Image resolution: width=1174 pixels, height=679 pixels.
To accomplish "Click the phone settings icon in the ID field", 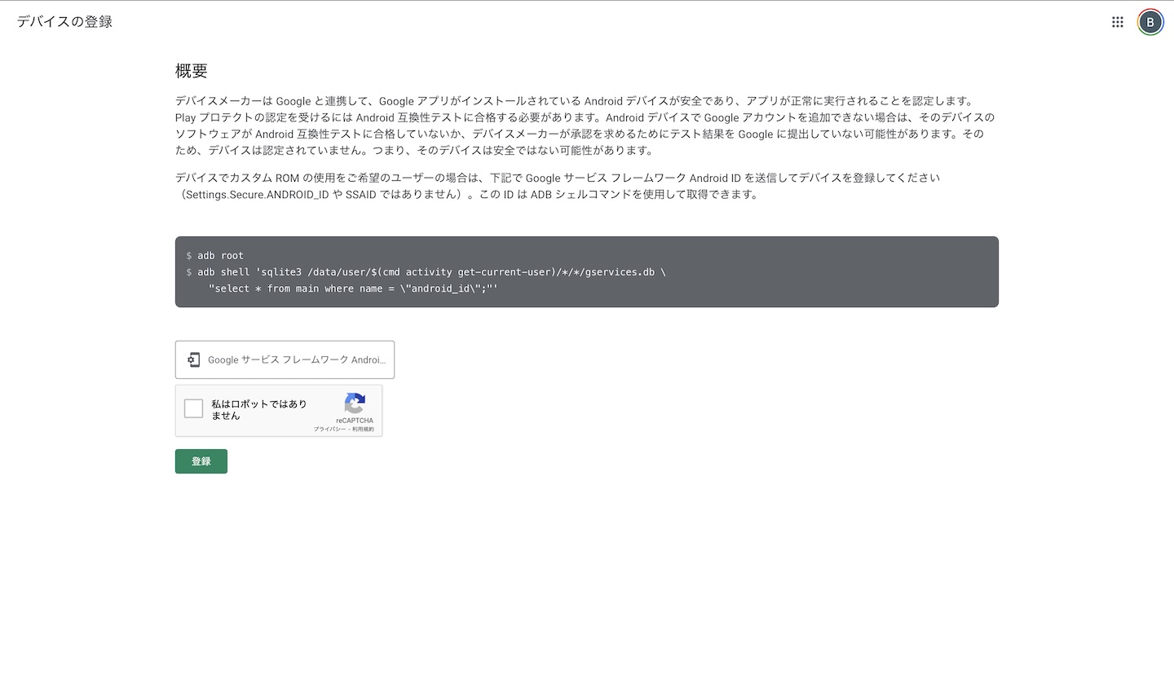I will pyautogui.click(x=193, y=359).
